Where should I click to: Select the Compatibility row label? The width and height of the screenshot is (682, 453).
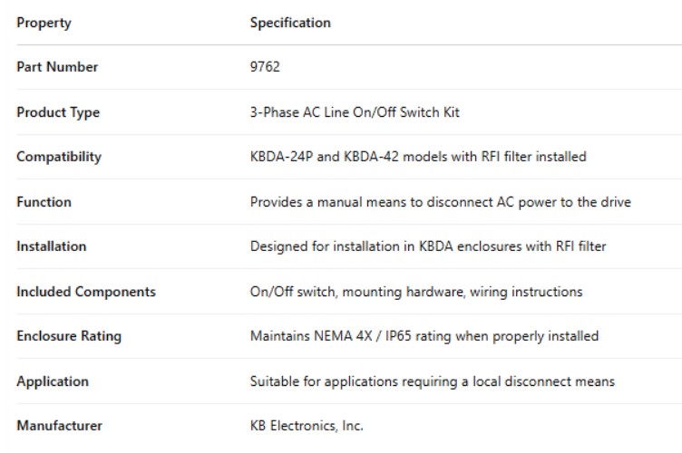coord(59,157)
